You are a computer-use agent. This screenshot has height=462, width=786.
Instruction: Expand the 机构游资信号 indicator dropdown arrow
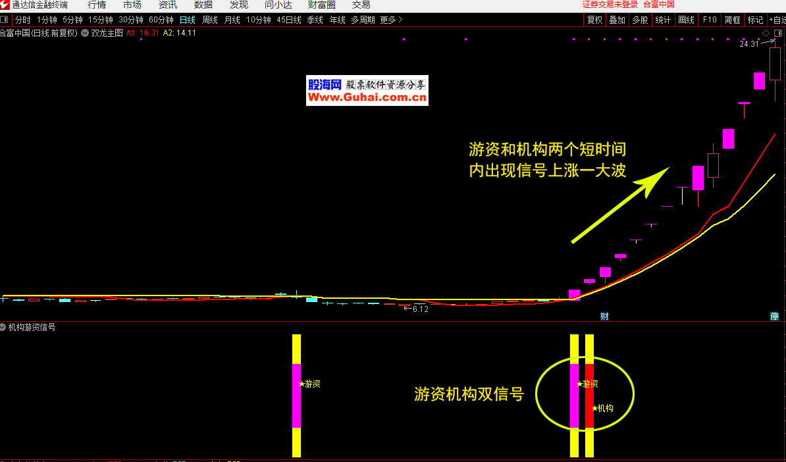[x=3, y=327]
